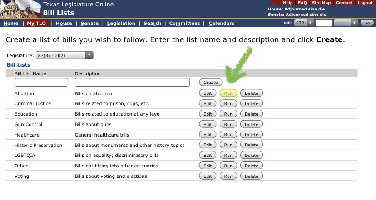The height and width of the screenshot is (200, 376).
Task: Click the Create button
Action: (210, 83)
